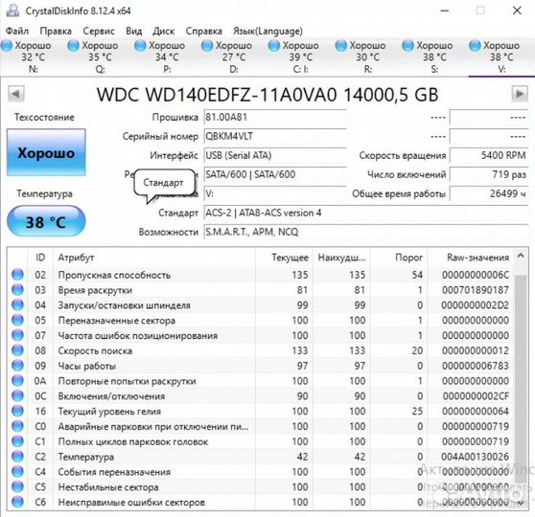Select row Повторные попытки раскрутки
Image resolution: width=535 pixels, height=517 pixels.
point(261,381)
